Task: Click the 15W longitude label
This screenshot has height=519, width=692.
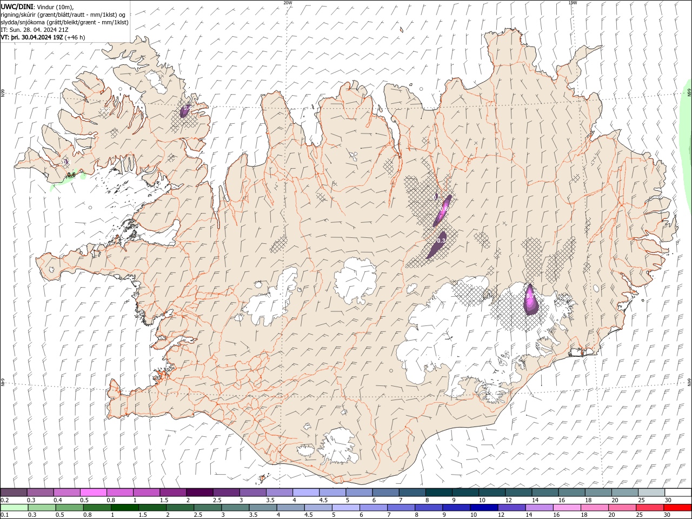Action: [573, 2]
